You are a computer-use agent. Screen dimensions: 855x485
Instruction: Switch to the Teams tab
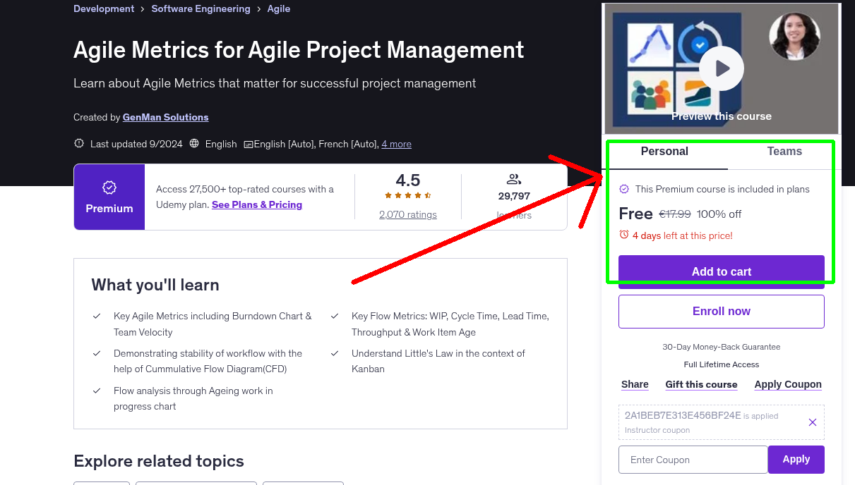(784, 151)
